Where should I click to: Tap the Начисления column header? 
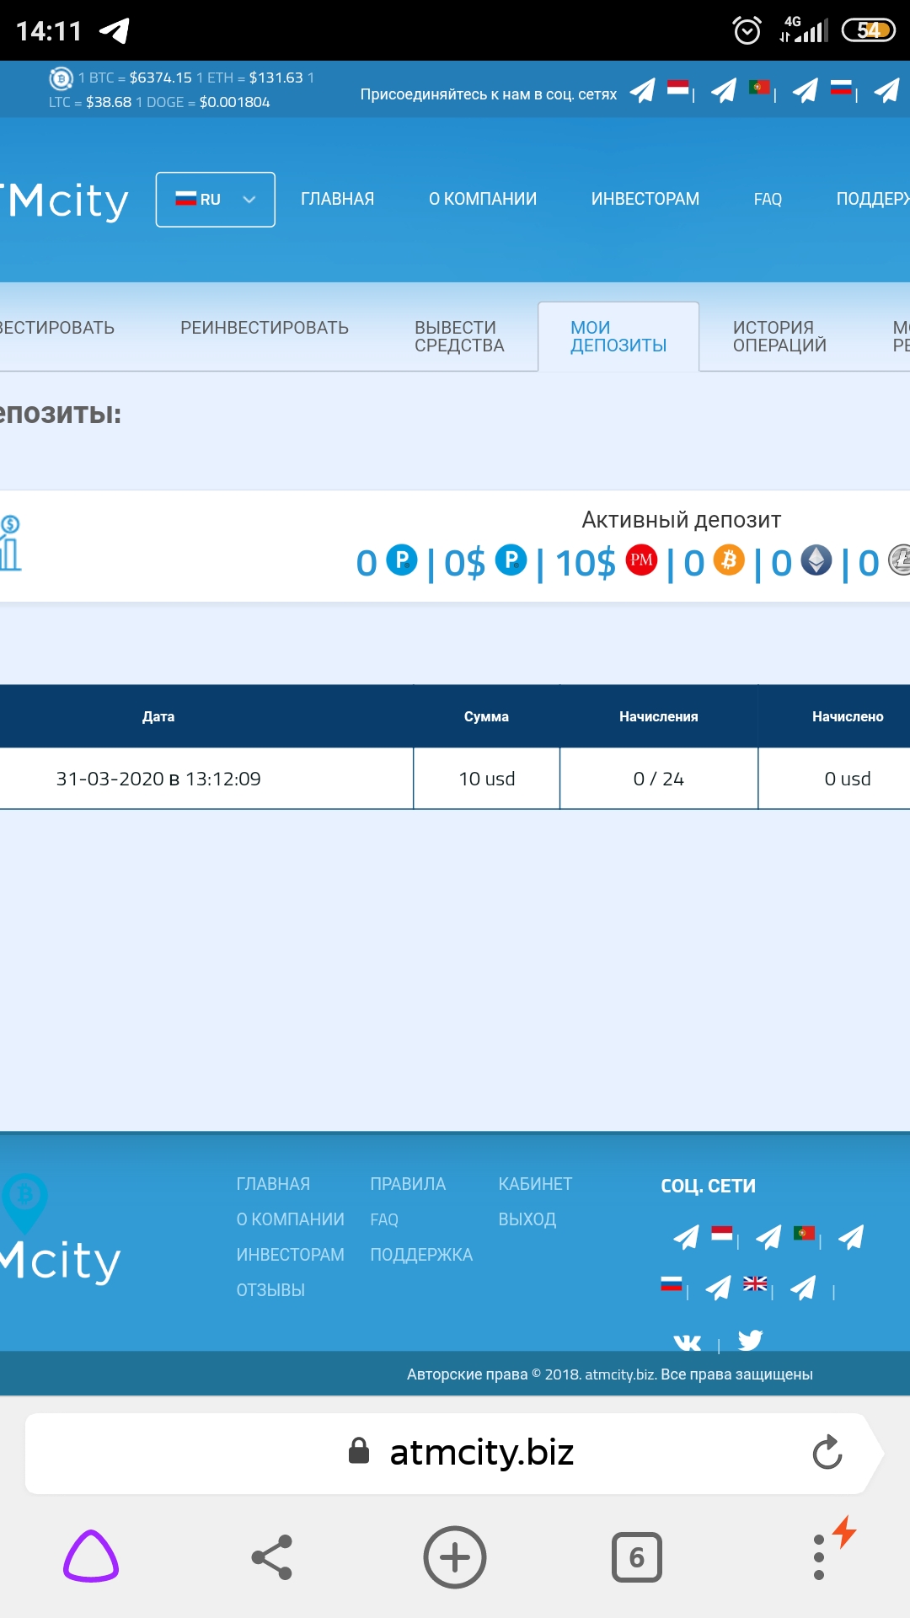tap(659, 716)
